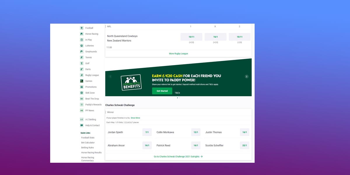Select Collin Morikawa 12/1 odds
Image resolution: width=350 pixels, height=175 pixels.
(x=196, y=132)
